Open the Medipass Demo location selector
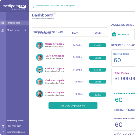The width and height of the screenshot is (135, 135). tap(56, 6)
